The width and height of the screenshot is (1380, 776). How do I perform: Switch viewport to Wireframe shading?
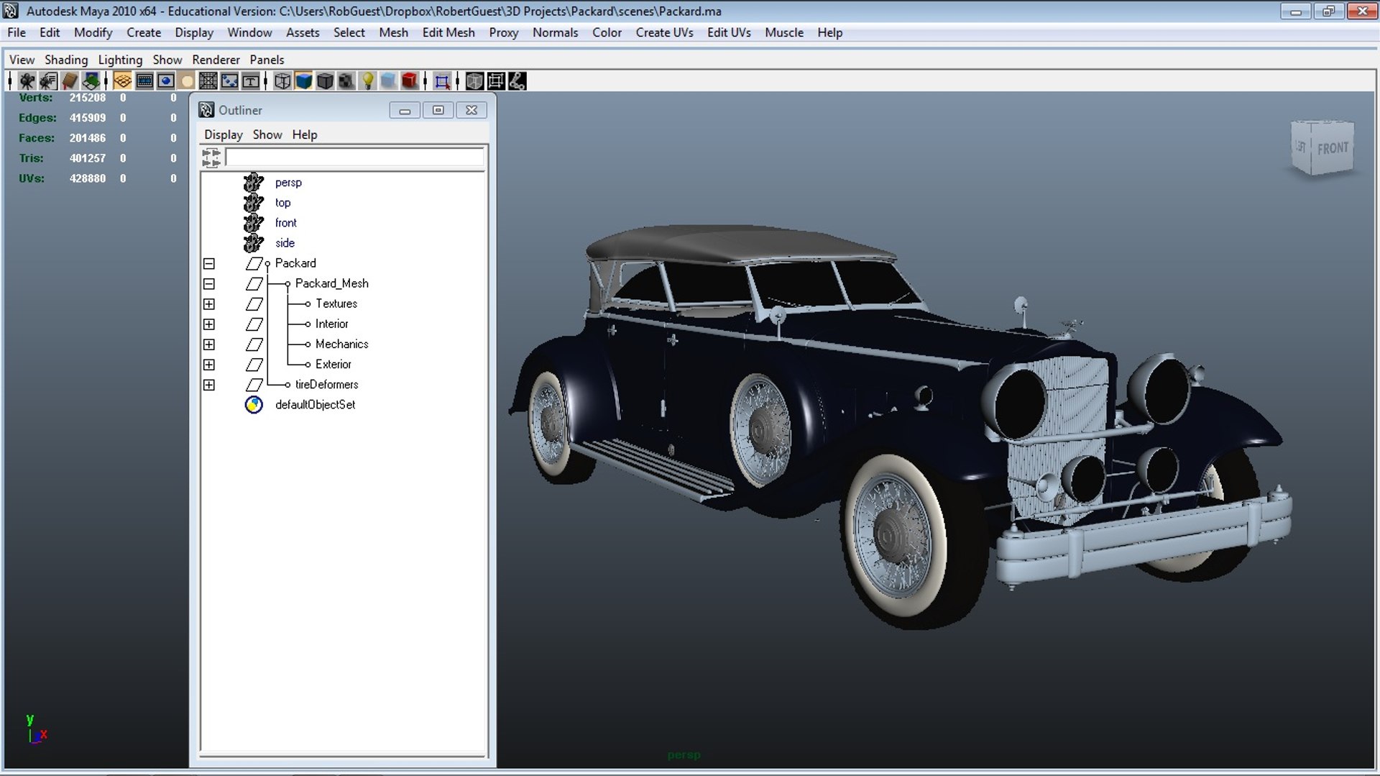(x=282, y=81)
